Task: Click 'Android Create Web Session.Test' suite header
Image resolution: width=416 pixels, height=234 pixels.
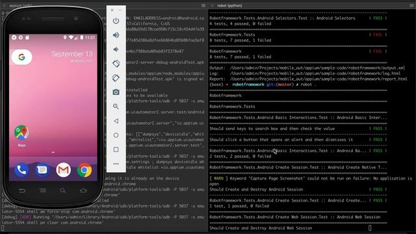Action: [x=294, y=217]
